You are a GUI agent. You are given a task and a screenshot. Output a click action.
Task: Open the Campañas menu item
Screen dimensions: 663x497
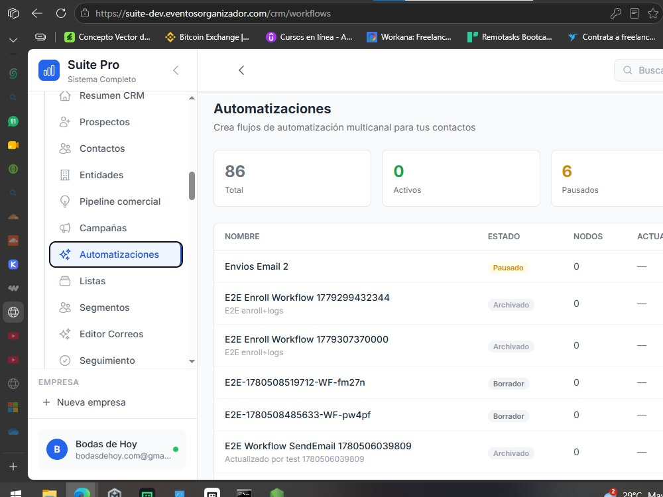click(116, 228)
